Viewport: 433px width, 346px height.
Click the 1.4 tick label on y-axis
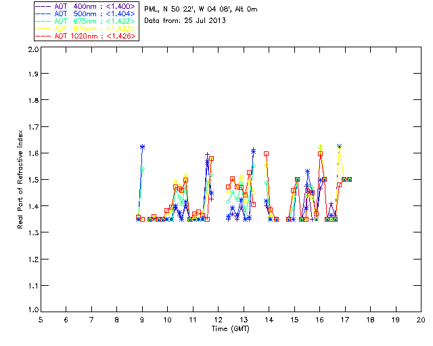coord(33,206)
